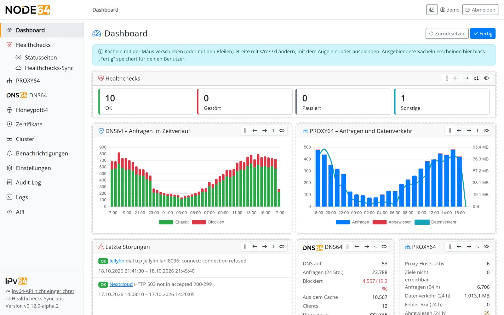Viewport: 504px width, 315px height.
Task: Save layout with the Fertig button
Action: [483, 33]
